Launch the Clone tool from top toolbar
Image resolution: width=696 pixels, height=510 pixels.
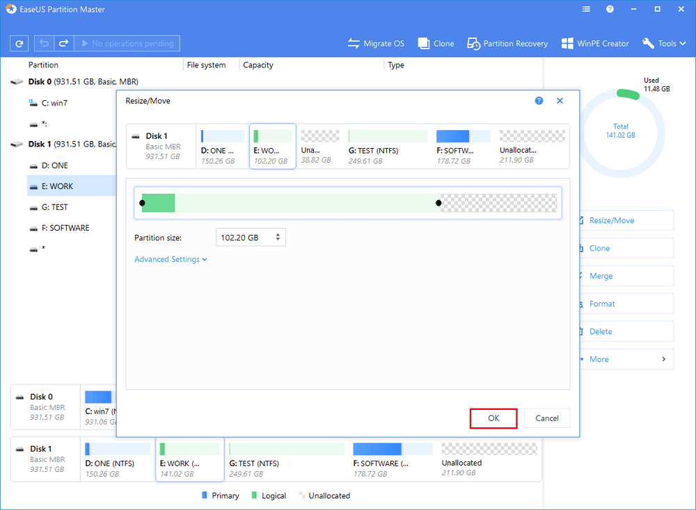[x=436, y=43]
